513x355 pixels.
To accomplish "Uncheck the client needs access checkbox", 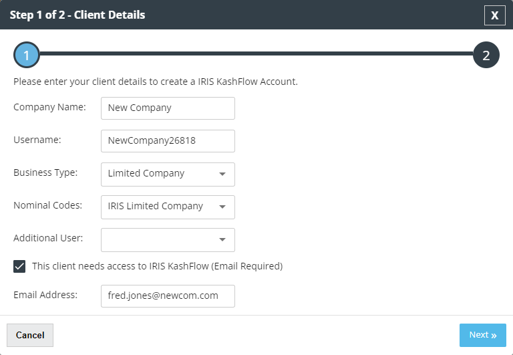I will 19,266.
